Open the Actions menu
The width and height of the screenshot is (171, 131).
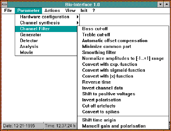point(52,11)
